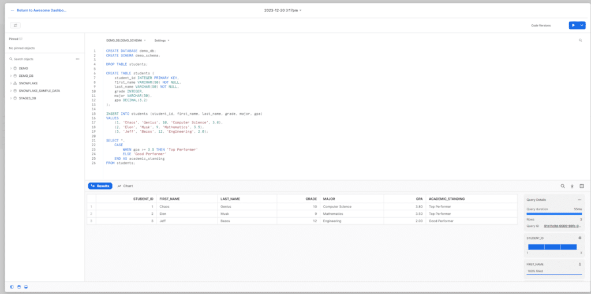Screen dimensions: 591x294
Task: Click the DEMO_DB database icon
Action: pos(15,76)
